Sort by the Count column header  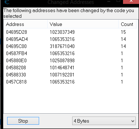tap(127, 24)
